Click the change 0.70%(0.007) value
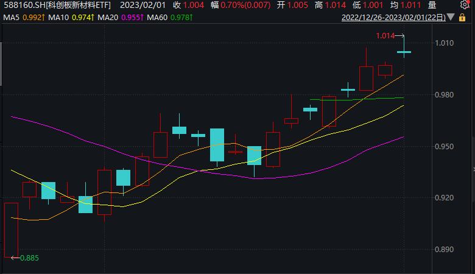 click(x=245, y=5)
